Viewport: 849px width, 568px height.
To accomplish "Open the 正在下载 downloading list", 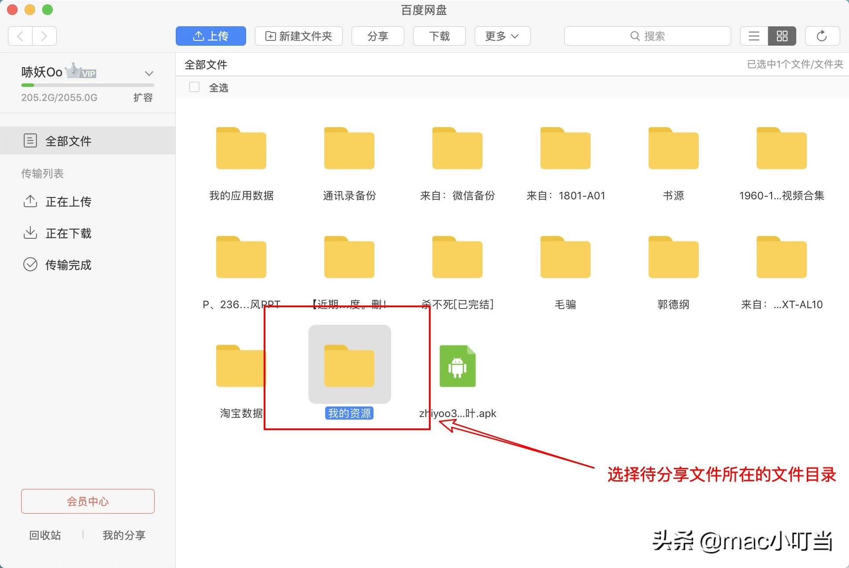I will pos(69,233).
